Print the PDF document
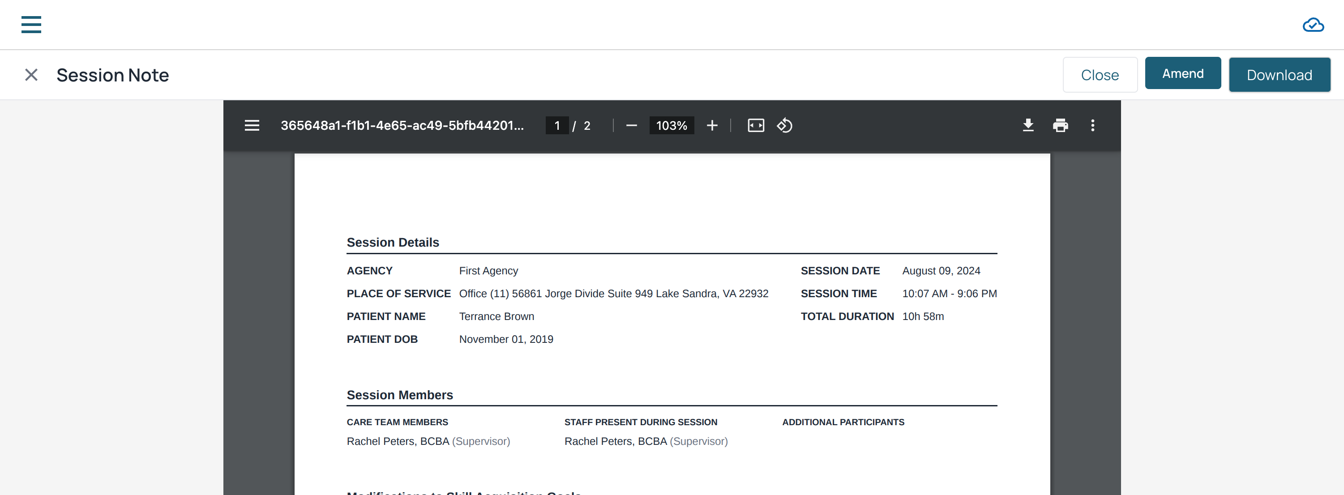The height and width of the screenshot is (495, 1344). [1060, 125]
